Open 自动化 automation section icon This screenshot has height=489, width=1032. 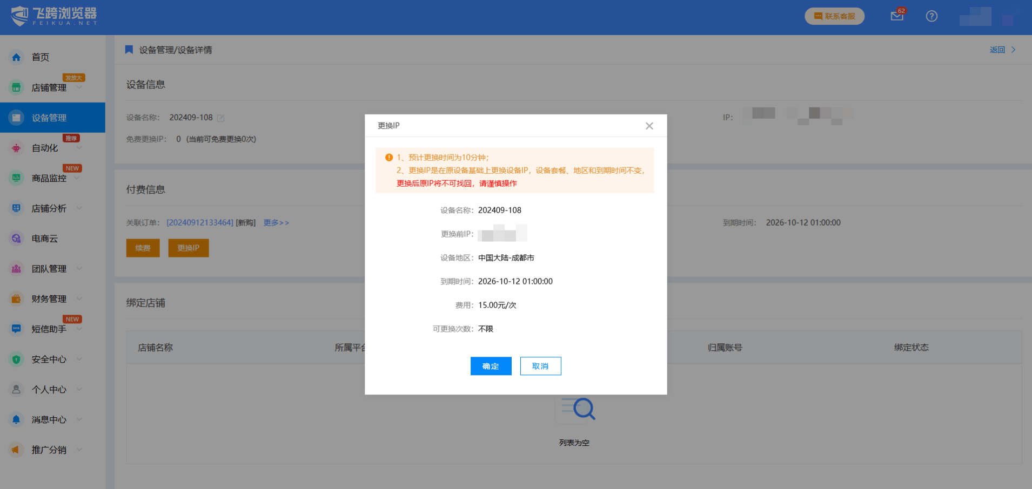click(16, 147)
